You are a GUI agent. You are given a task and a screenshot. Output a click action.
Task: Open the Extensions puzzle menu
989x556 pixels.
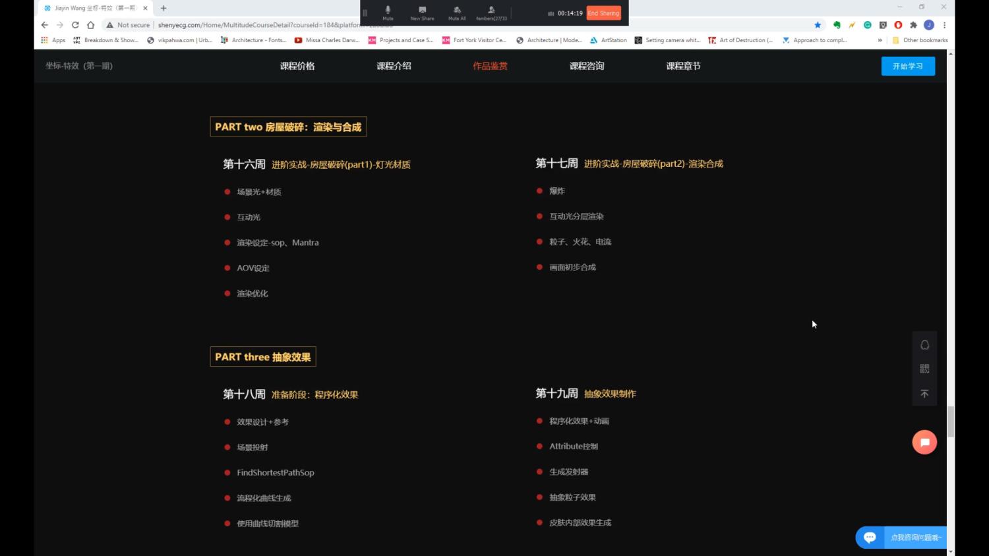click(x=913, y=25)
